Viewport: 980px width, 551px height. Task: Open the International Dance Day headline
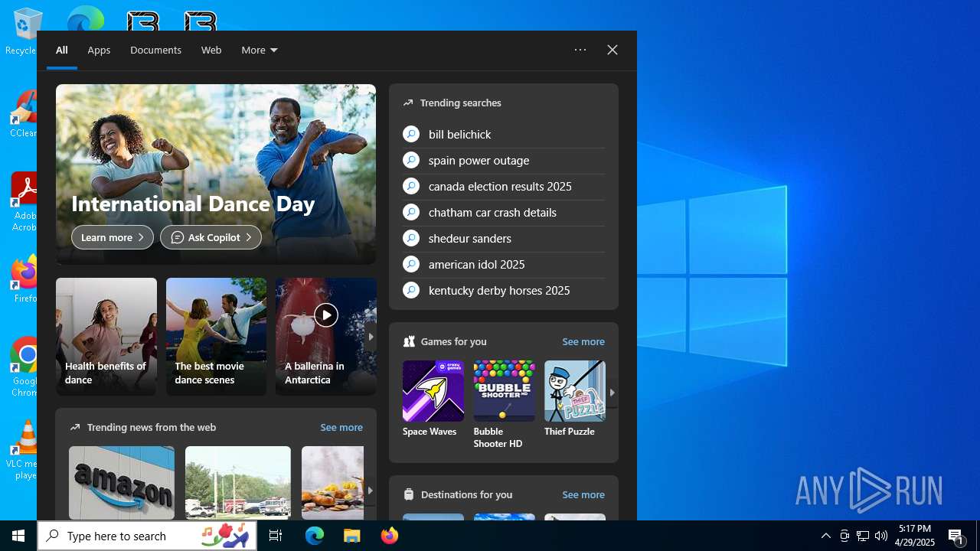click(x=193, y=204)
